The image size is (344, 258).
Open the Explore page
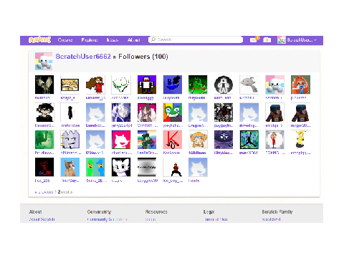90,40
